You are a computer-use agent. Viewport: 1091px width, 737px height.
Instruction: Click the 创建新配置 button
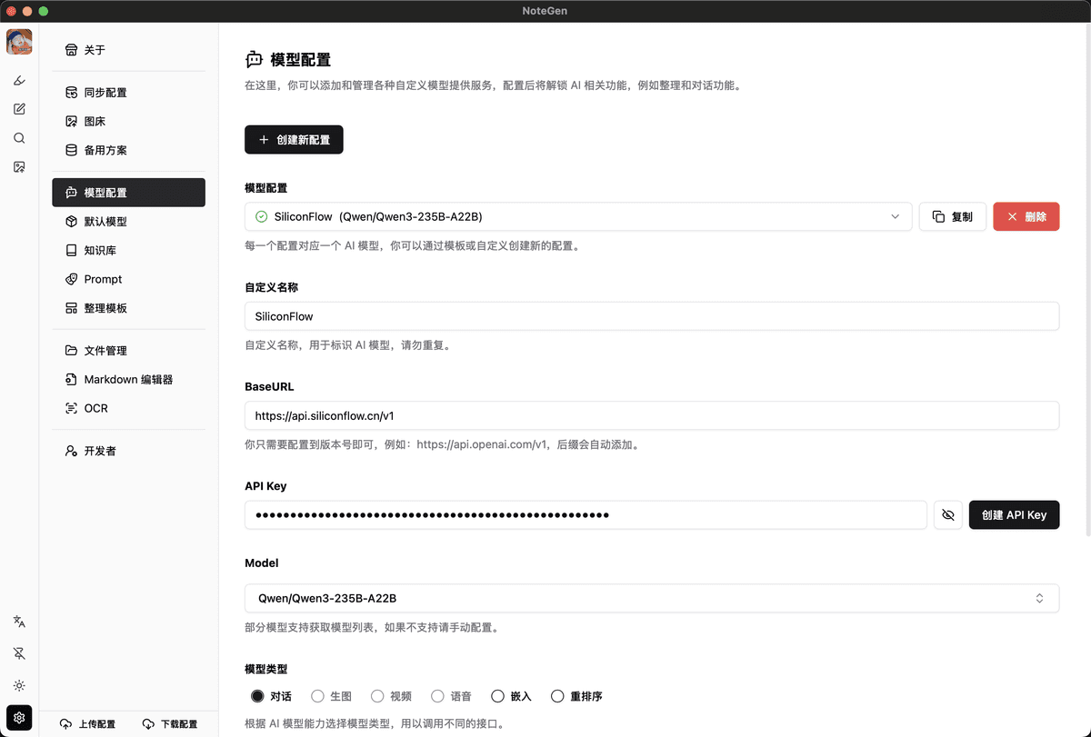click(294, 140)
